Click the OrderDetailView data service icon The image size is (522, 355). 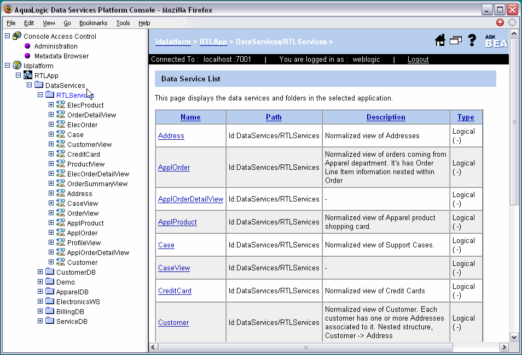click(x=61, y=114)
